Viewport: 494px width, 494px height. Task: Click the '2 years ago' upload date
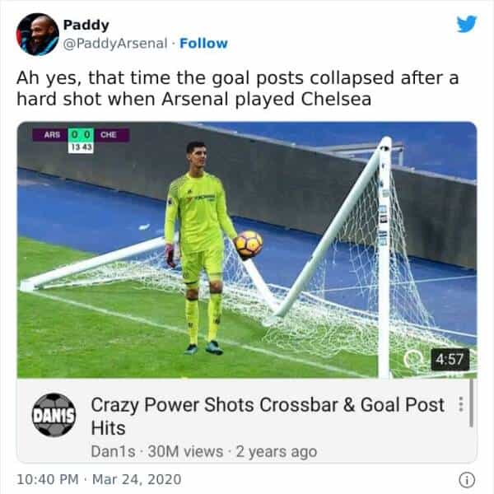coord(277,451)
